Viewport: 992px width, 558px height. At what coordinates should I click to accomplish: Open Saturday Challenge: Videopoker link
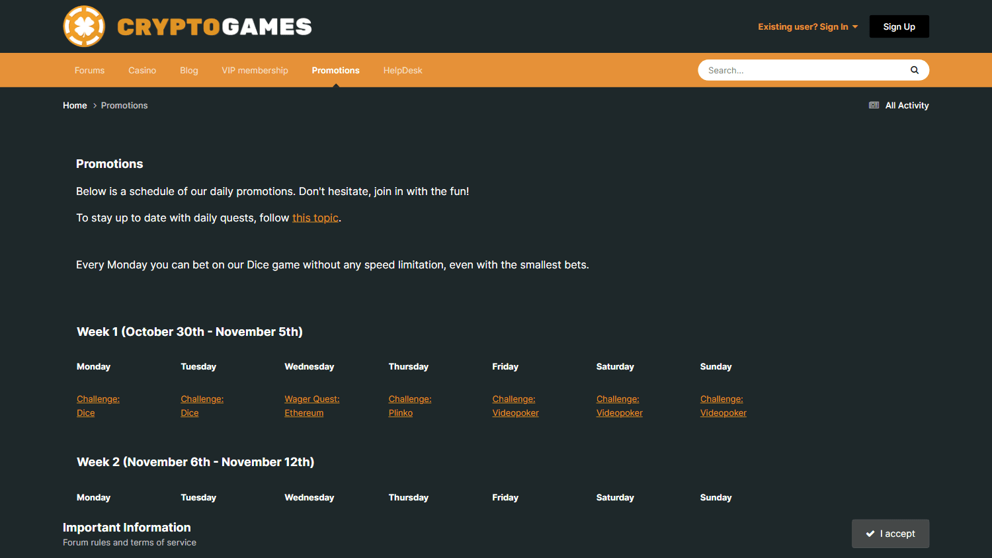(x=619, y=406)
